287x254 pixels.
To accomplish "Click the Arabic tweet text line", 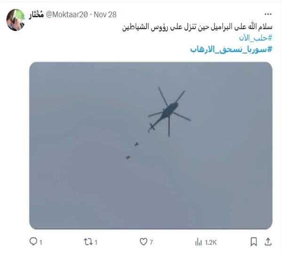I will click(x=197, y=27).
